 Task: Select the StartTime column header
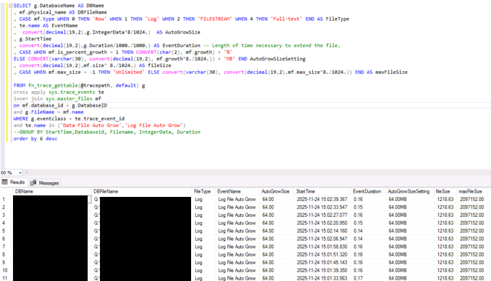(x=306, y=191)
